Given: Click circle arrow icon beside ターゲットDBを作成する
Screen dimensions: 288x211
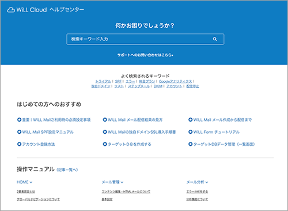Looking at the screenshot, I should (105, 144).
